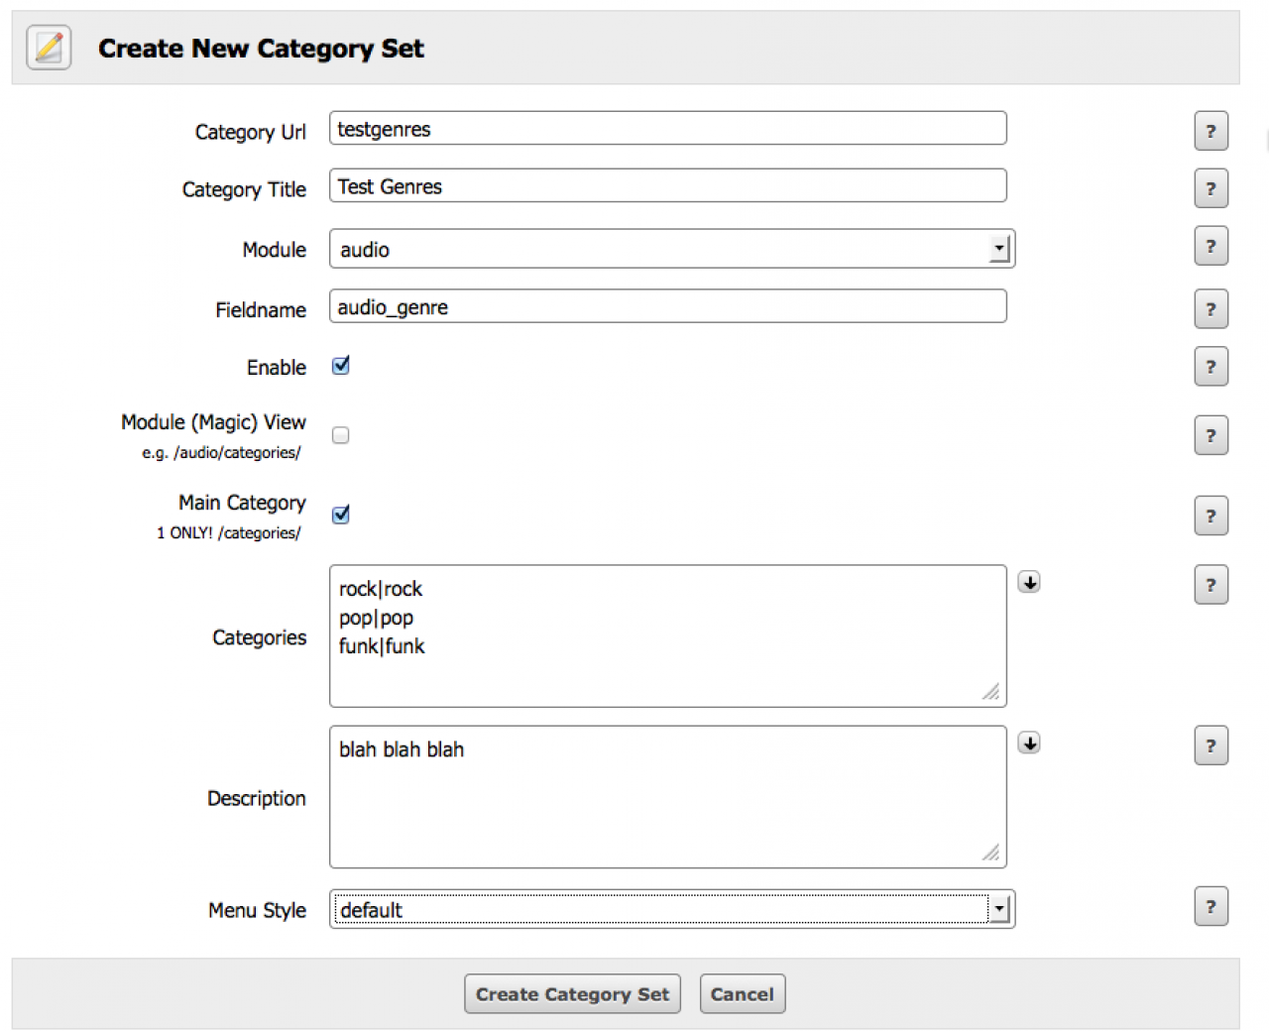
Task: Click the Create Category Set button
Action: [x=572, y=994]
